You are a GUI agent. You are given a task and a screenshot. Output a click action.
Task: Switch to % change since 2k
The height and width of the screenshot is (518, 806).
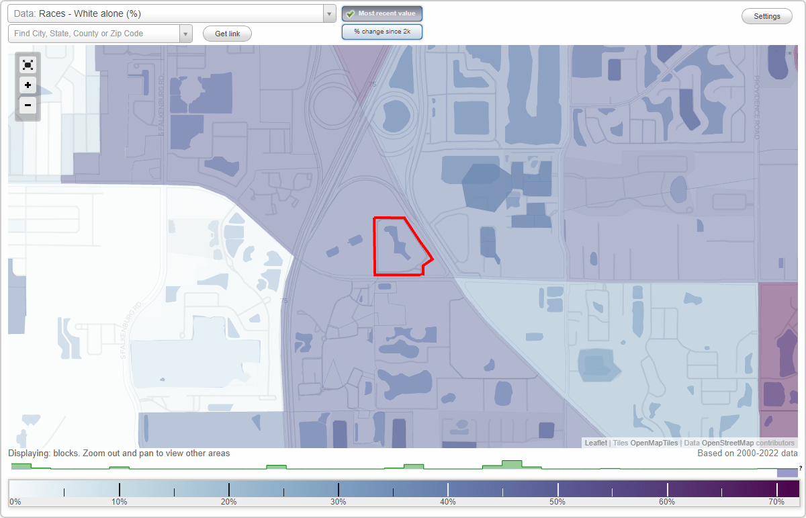382,32
